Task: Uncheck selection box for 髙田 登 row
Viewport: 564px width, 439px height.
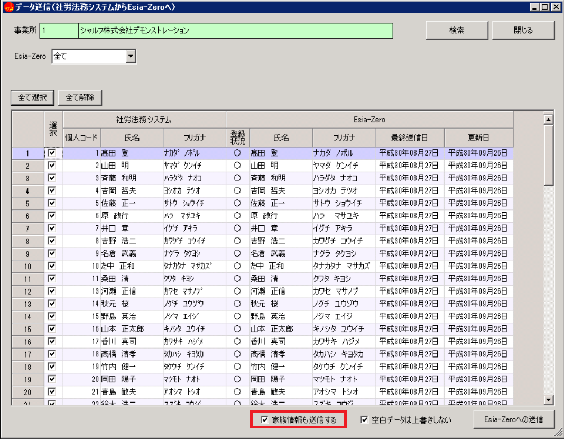Action: coord(52,153)
